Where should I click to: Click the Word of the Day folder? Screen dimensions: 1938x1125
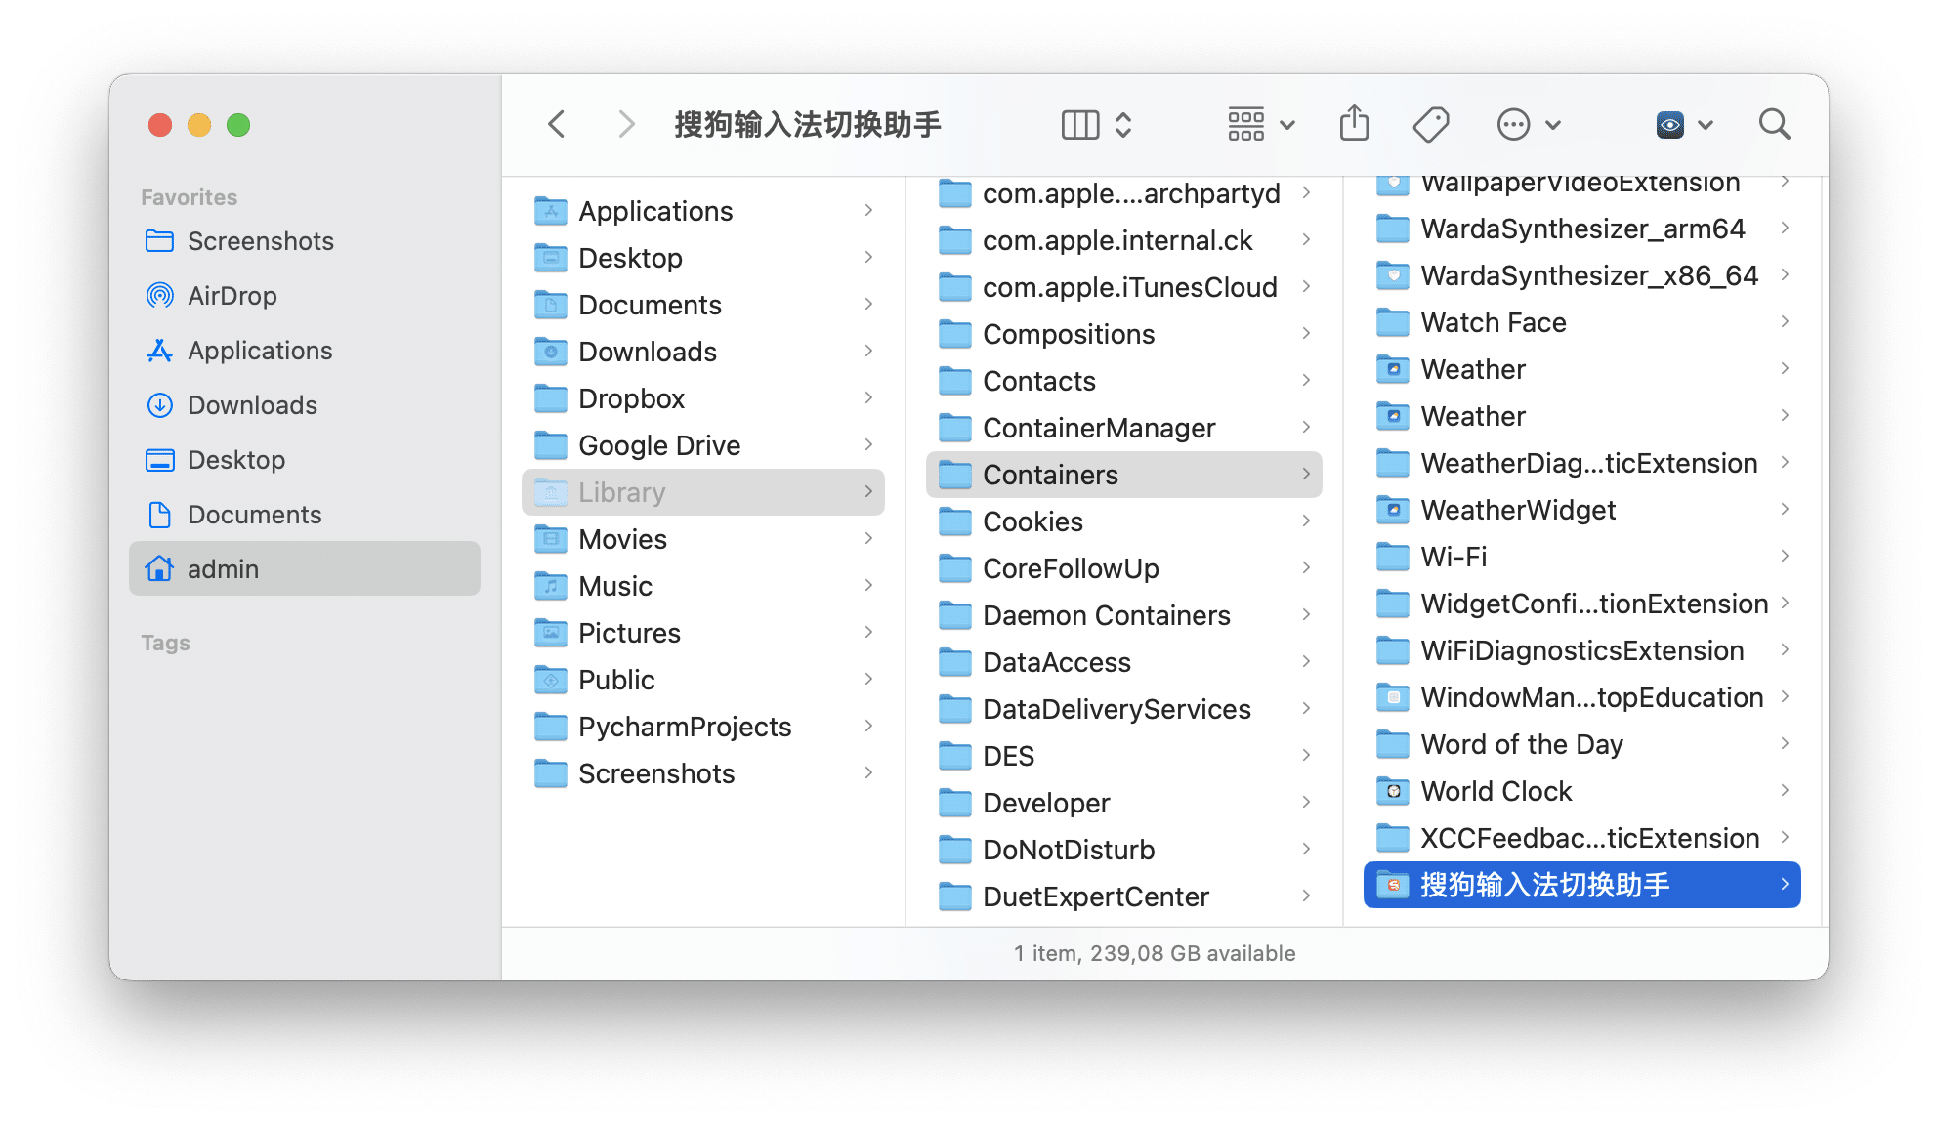tap(1520, 744)
